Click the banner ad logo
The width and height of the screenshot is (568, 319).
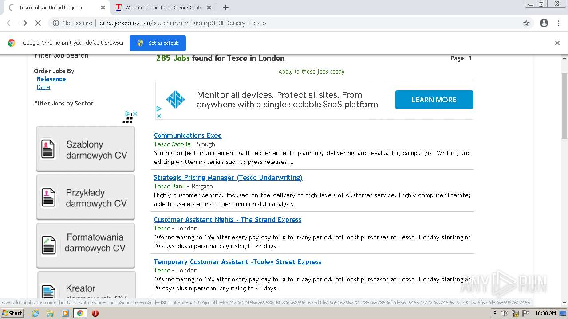click(175, 100)
